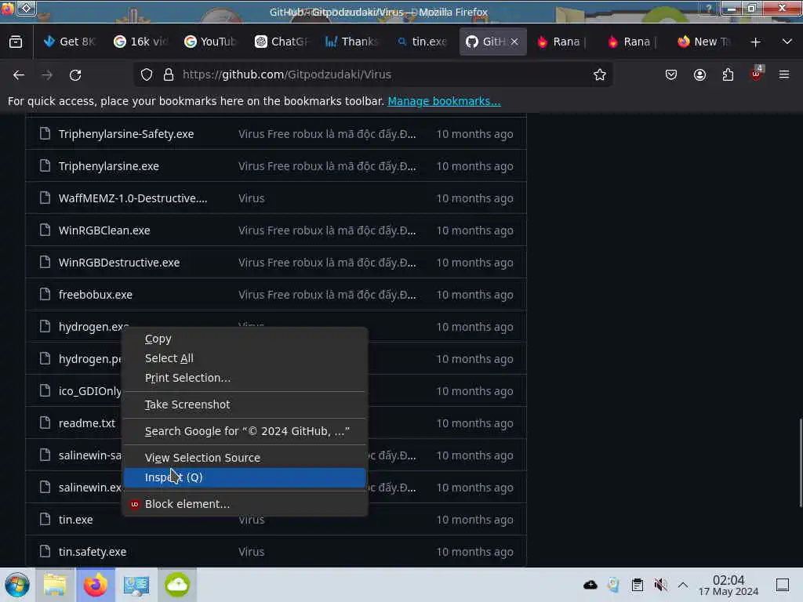Screen dimensions: 803x602
Task: Open the uBlock Origin toolbar icon
Action: pyautogui.click(x=756, y=74)
